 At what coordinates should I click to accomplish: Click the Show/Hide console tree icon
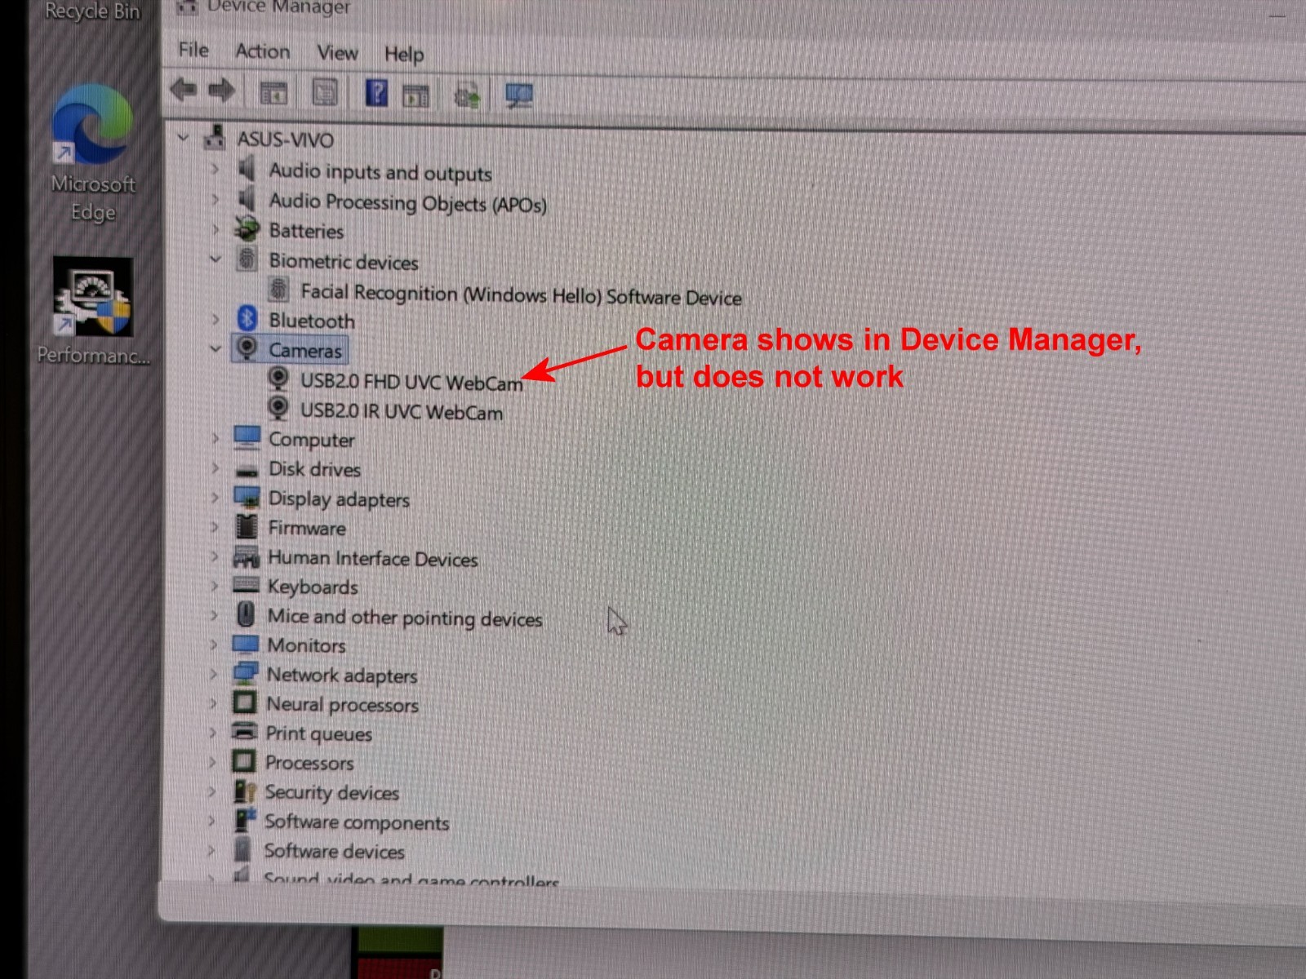(273, 93)
